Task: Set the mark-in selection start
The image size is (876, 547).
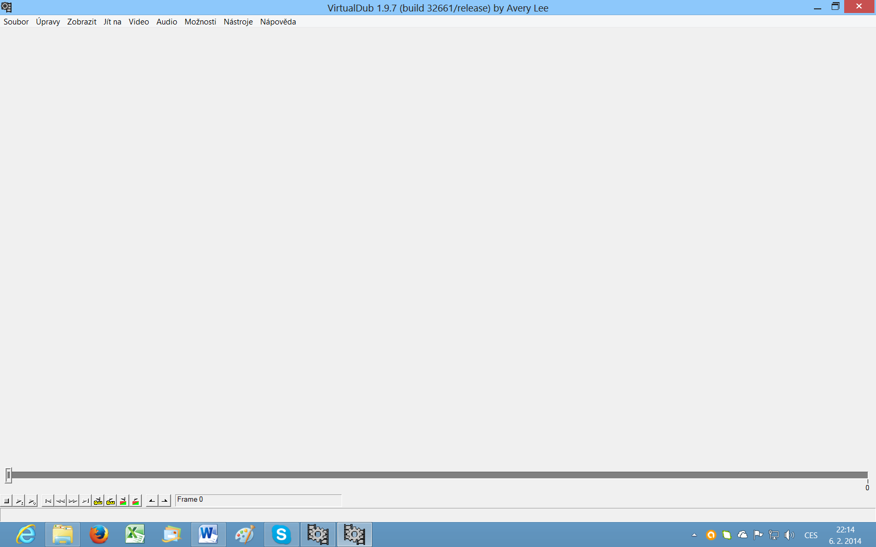Action: (x=152, y=501)
